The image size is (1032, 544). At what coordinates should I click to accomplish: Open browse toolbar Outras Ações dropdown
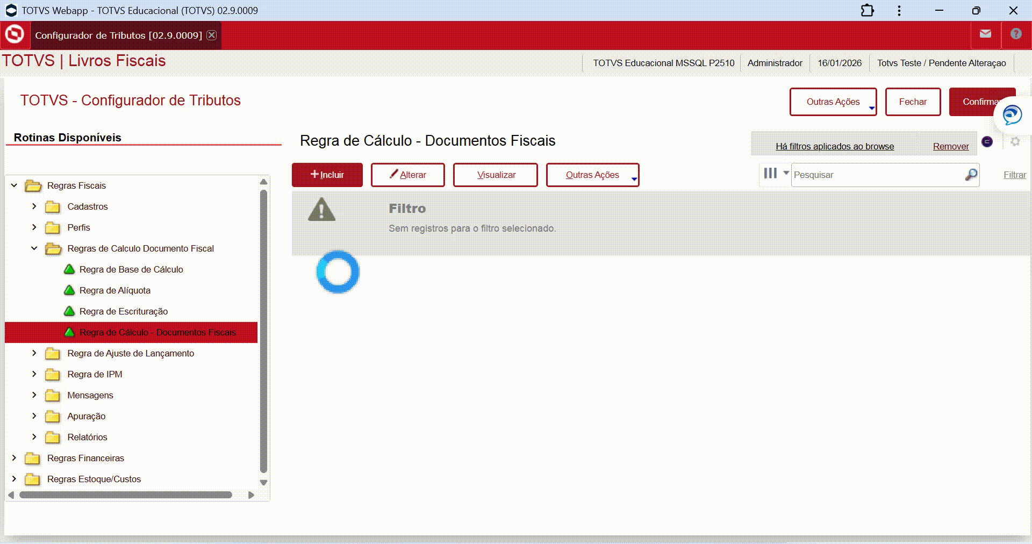pos(592,175)
